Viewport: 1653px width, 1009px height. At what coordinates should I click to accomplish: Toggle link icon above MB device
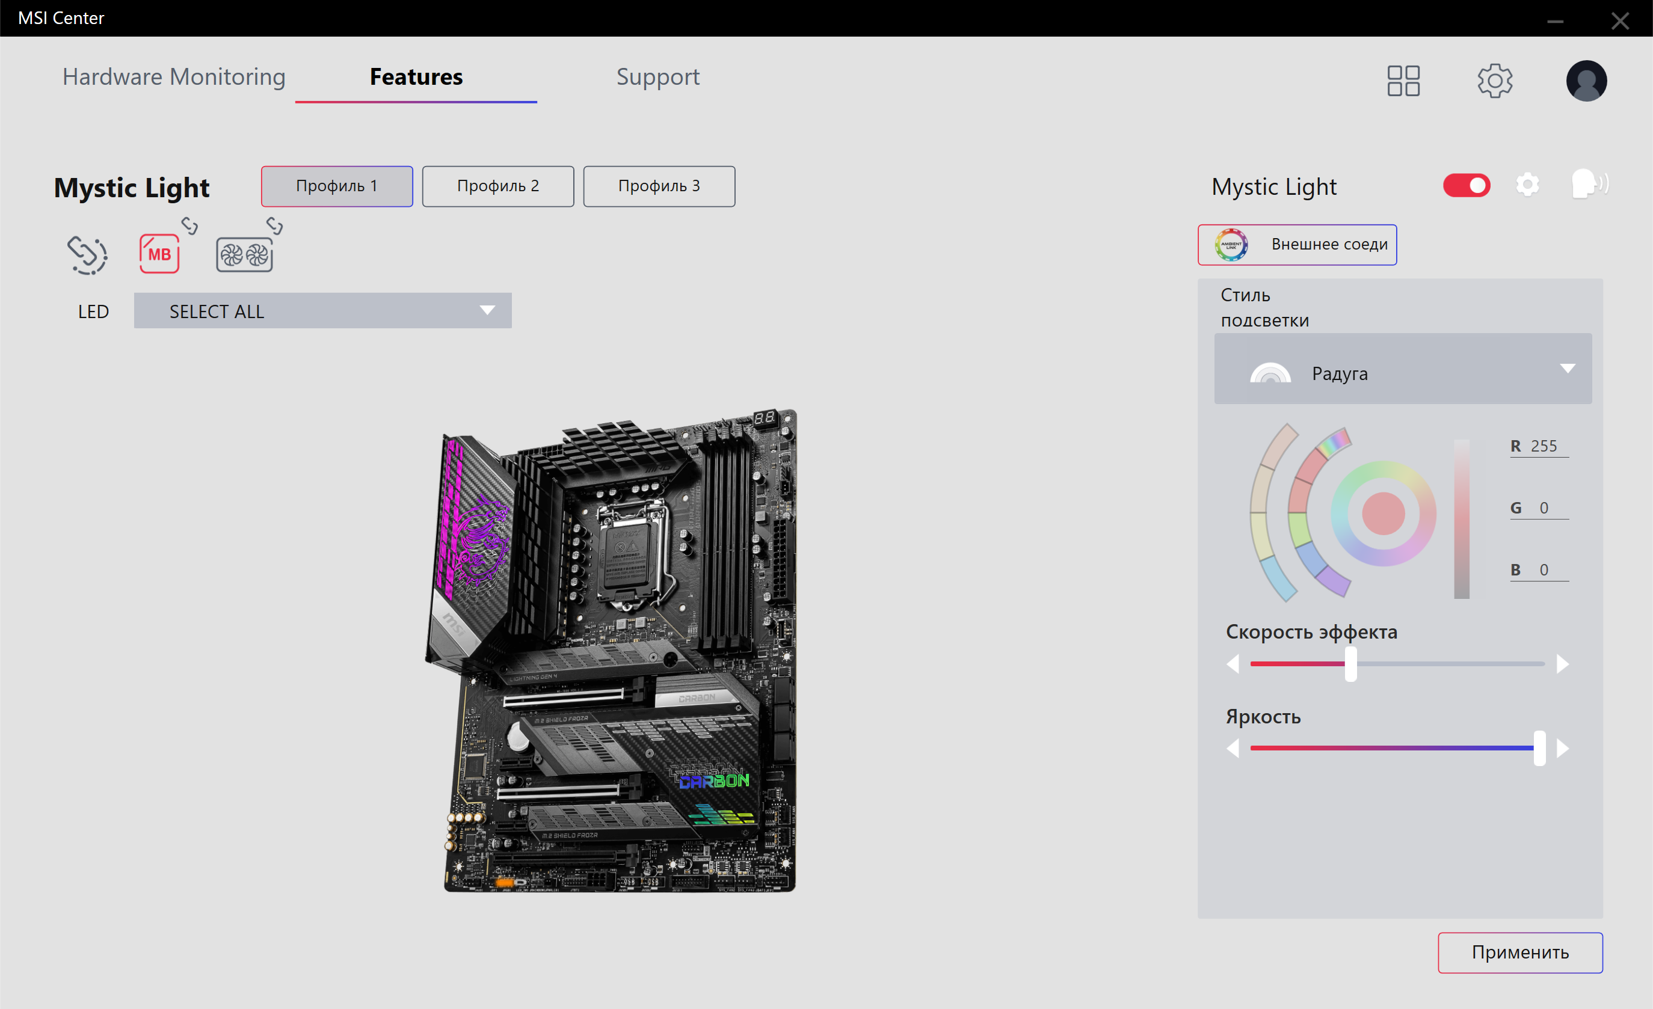190,226
